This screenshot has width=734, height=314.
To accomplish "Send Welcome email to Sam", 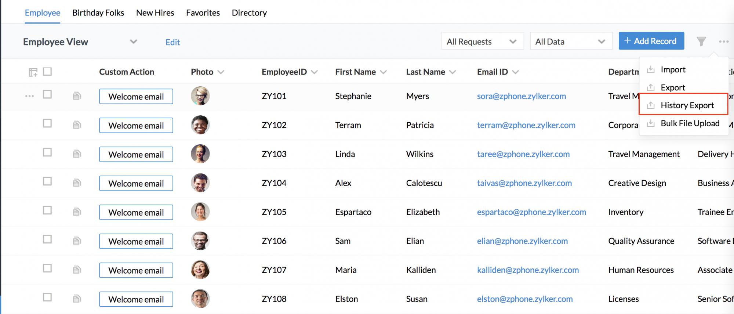I will tap(136, 241).
